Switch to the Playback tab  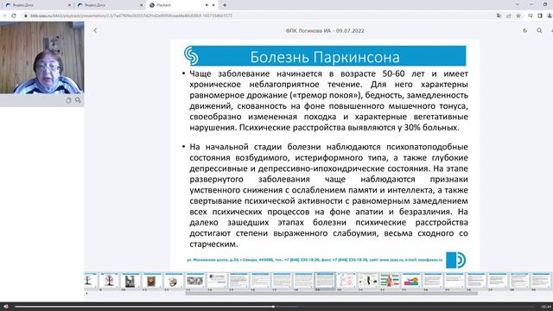(x=182, y=5)
